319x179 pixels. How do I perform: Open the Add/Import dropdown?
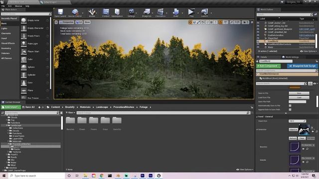(11, 107)
